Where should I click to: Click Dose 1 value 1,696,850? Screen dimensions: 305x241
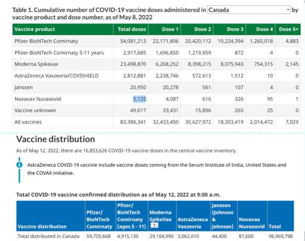point(167,53)
